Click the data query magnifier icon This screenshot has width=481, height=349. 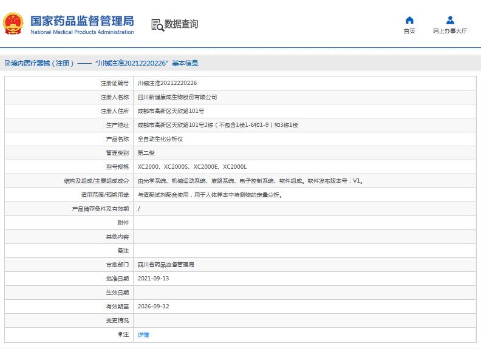pyautogui.click(x=157, y=25)
